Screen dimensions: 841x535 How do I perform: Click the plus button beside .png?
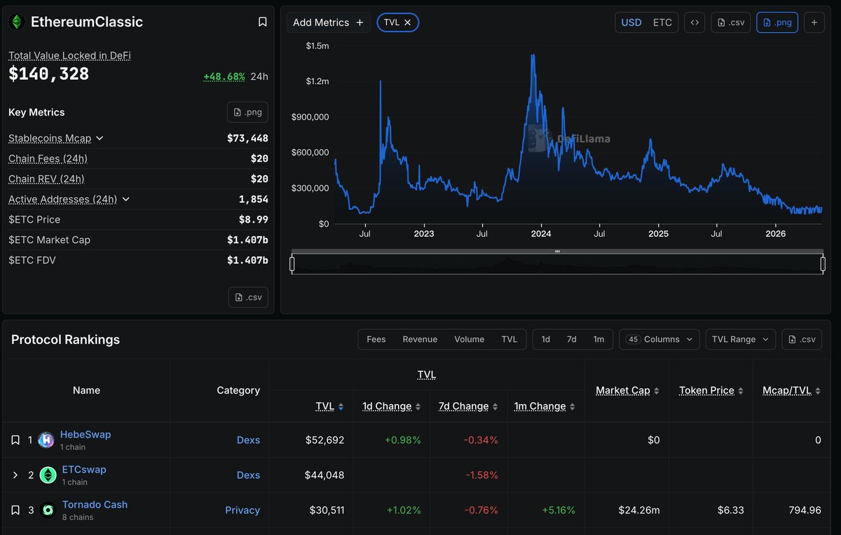click(x=814, y=22)
